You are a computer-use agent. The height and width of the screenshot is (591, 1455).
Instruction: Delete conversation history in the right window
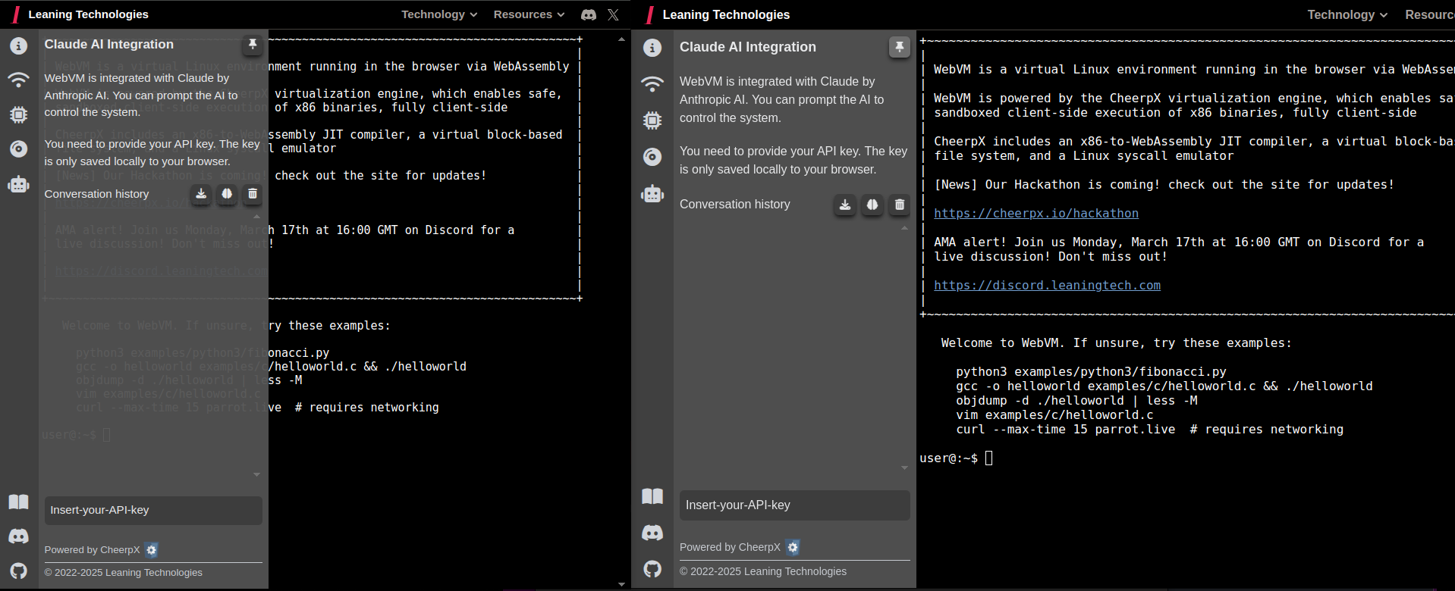[900, 205]
